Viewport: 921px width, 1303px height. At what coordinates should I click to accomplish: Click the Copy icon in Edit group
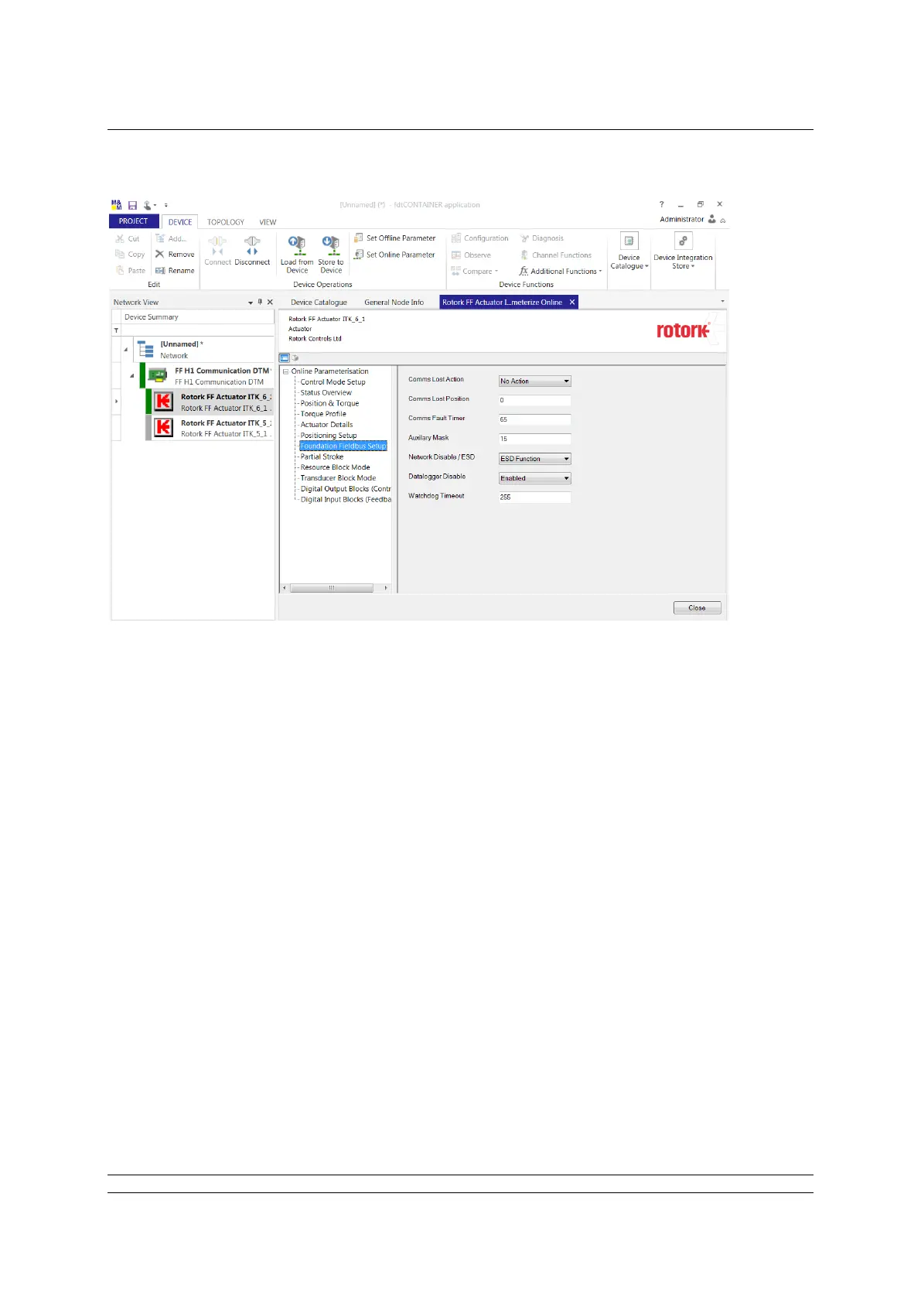[120, 255]
